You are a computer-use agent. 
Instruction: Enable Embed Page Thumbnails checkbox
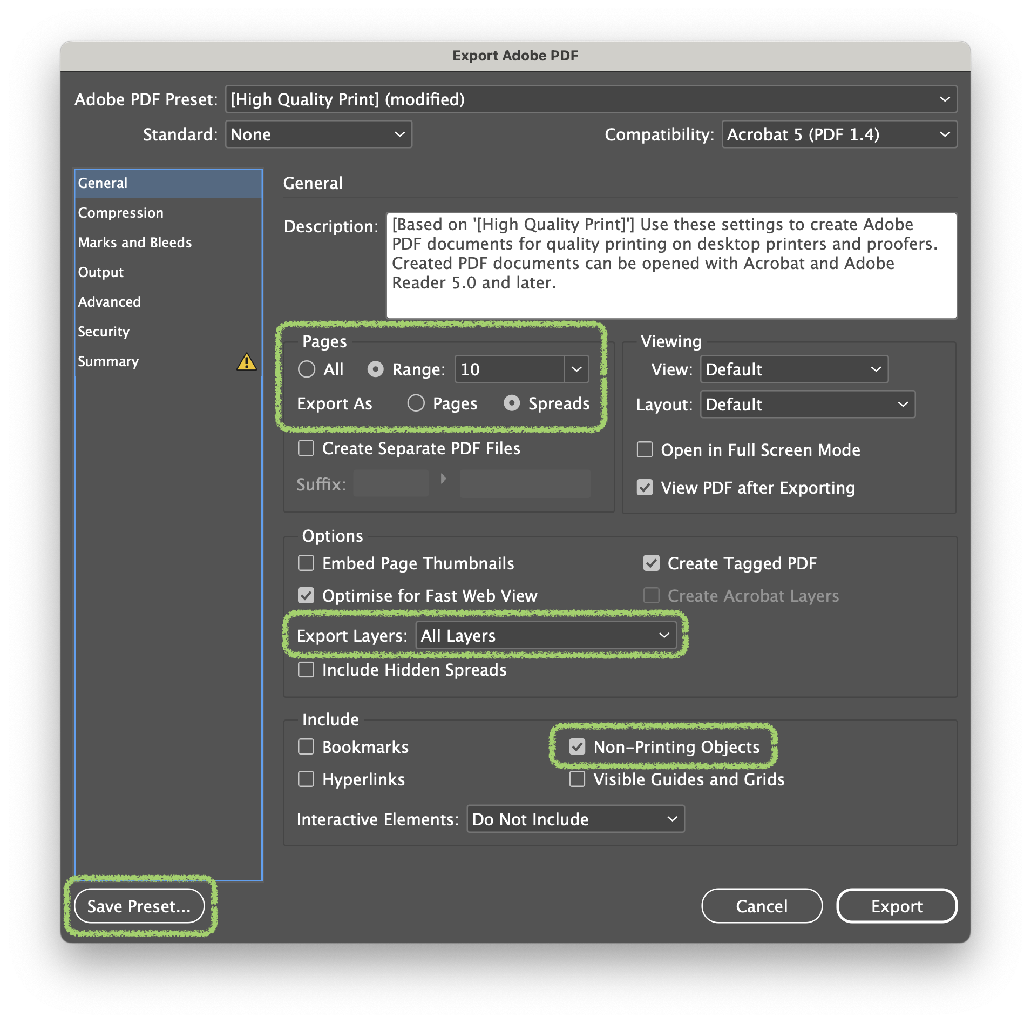tap(307, 563)
